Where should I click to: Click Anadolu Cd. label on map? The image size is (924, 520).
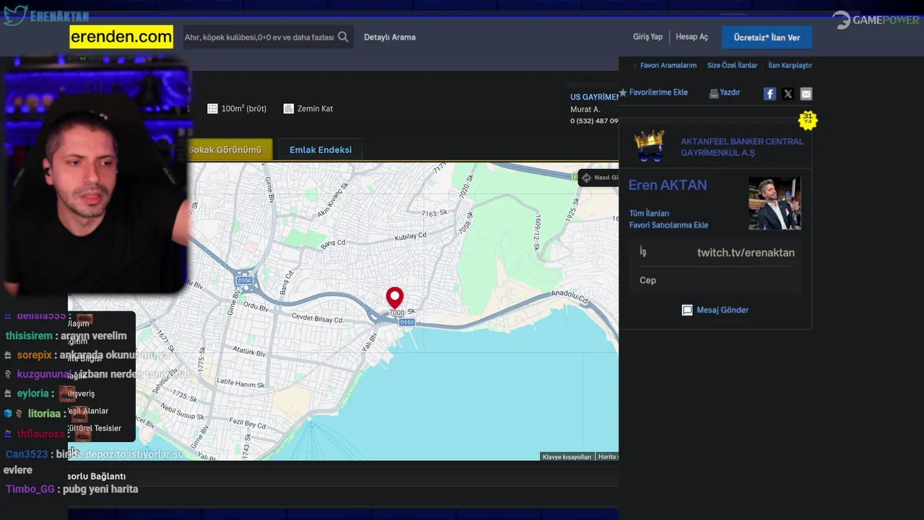pyautogui.click(x=570, y=296)
